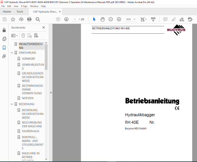Open the sign document tool
The height and width of the screenshot is (162, 197).
coord(182,19)
